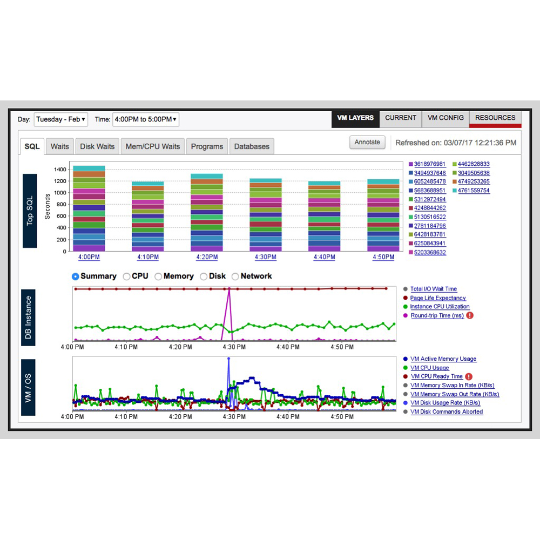Open the Time range dropdown 4:00PM to 5:00PM
The image size is (540, 540).
tap(145, 119)
